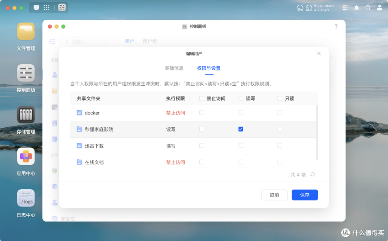Close the 编辑用户 dialog

(x=319, y=53)
